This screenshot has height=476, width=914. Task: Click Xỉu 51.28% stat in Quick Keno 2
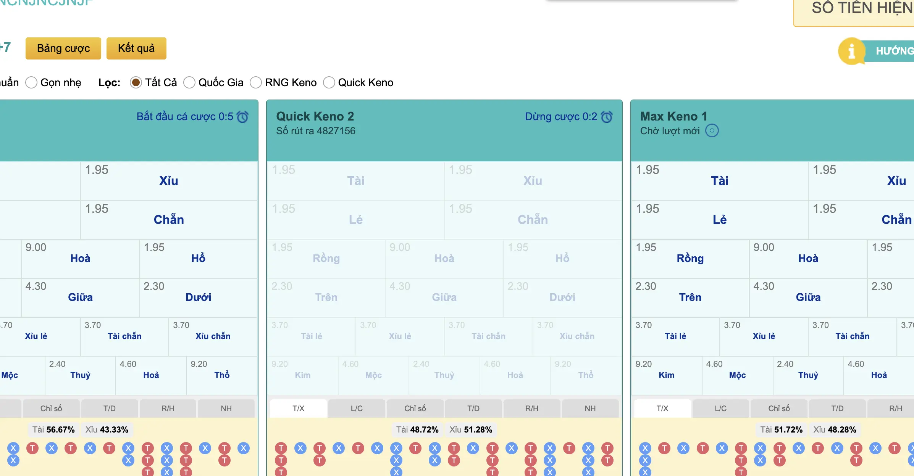pos(471,430)
